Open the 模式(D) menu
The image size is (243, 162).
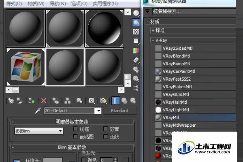[14, 3]
